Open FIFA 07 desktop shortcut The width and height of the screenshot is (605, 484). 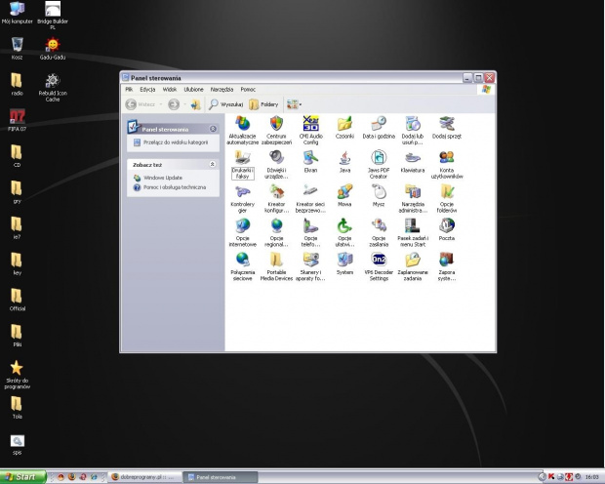[x=17, y=120]
